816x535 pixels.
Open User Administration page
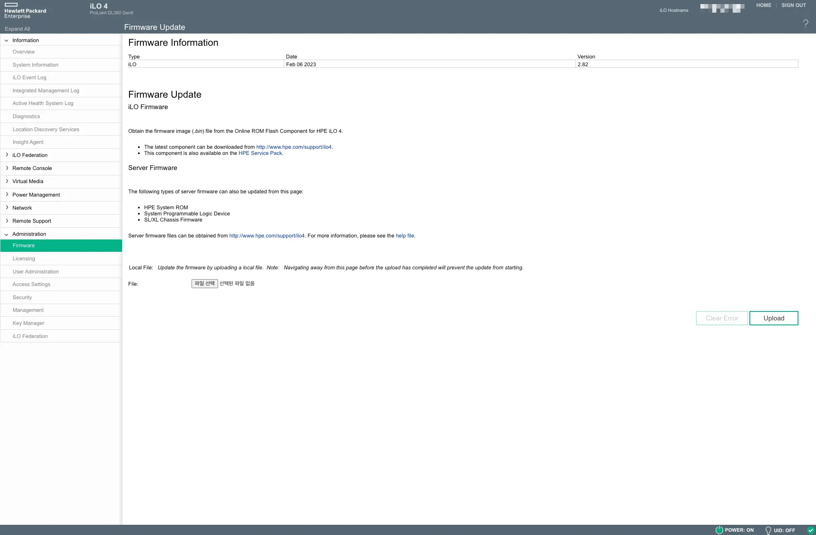pos(36,272)
